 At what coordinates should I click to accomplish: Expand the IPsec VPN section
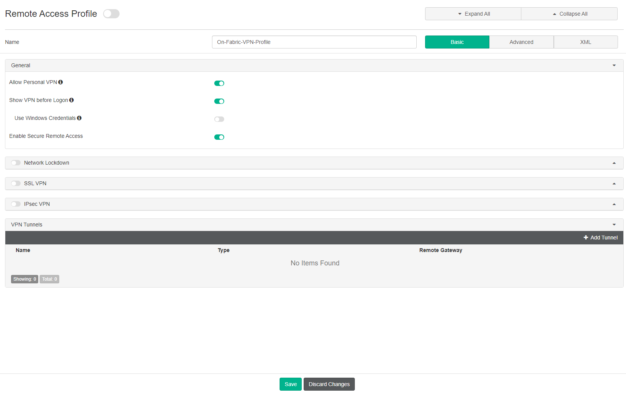click(614, 204)
